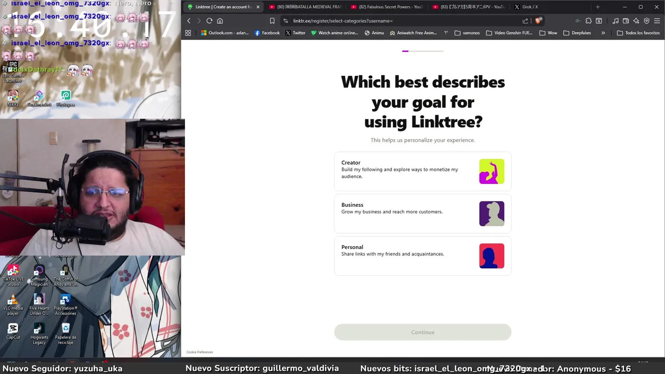Image resolution: width=665 pixels, height=374 pixels.
Task: Expand the bookmarks overflow chevron
Action: tap(603, 33)
